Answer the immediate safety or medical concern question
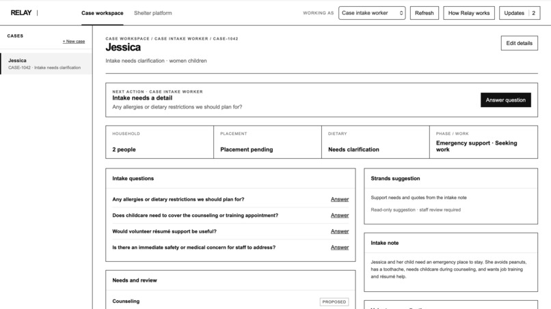 coord(340,248)
